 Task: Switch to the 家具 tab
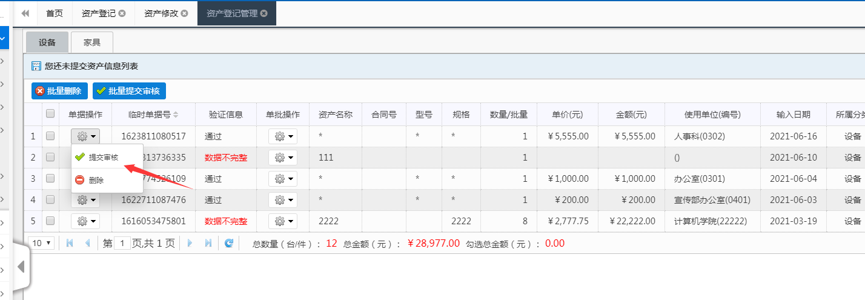[x=91, y=42]
